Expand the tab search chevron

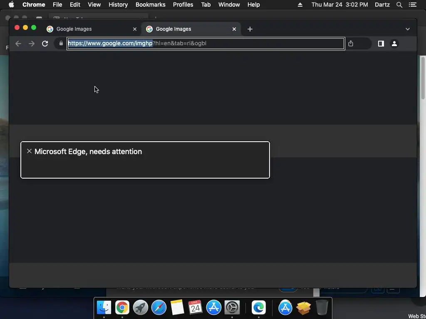(x=408, y=29)
